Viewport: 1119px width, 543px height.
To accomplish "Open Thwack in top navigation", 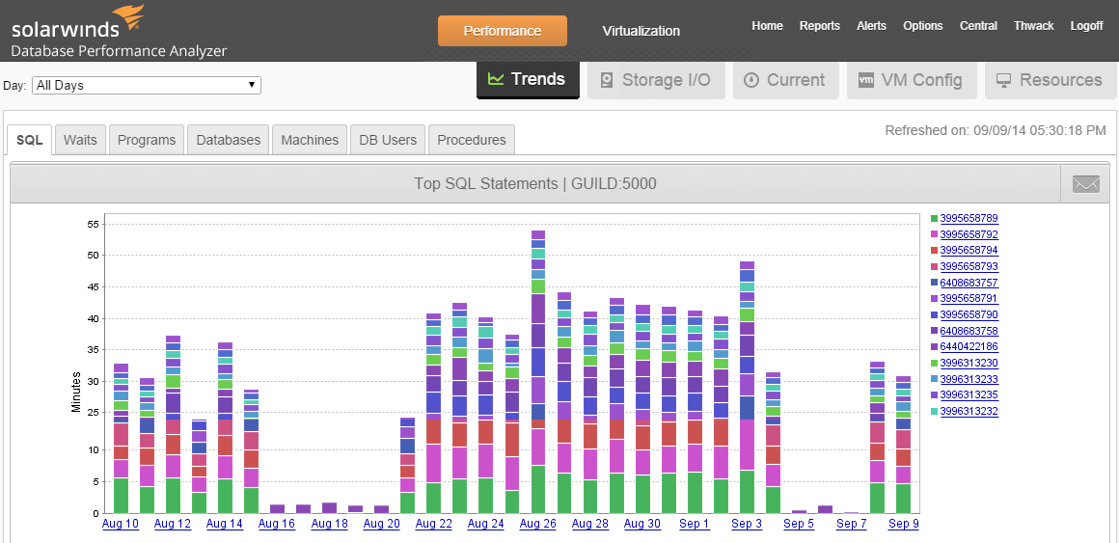I will coord(1033,26).
